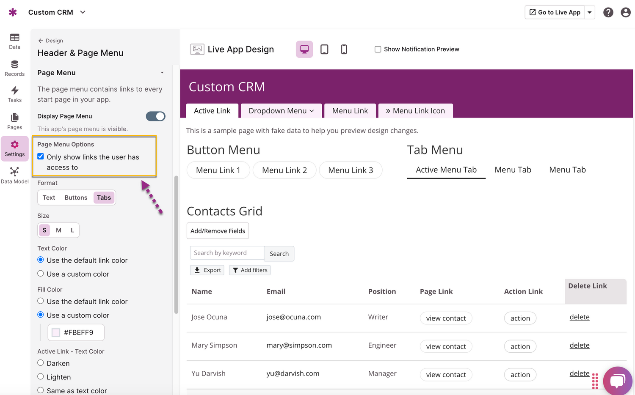Image resolution: width=635 pixels, height=395 pixels.
Task: Open the #FBEFF9 fill color swatch
Action: pos(56,332)
